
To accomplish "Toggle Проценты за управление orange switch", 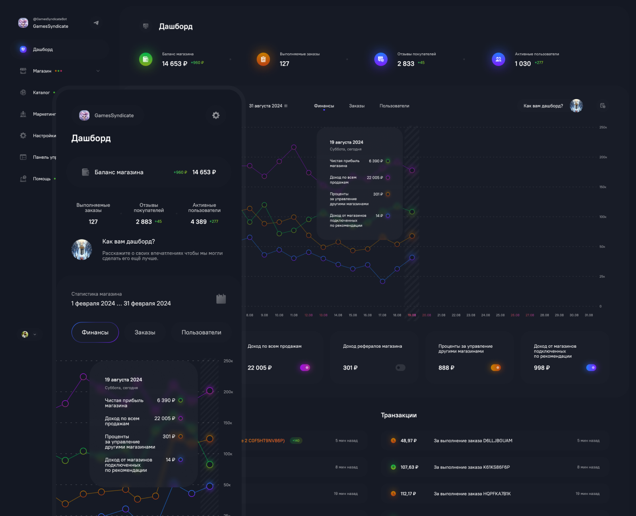I will [x=496, y=368].
